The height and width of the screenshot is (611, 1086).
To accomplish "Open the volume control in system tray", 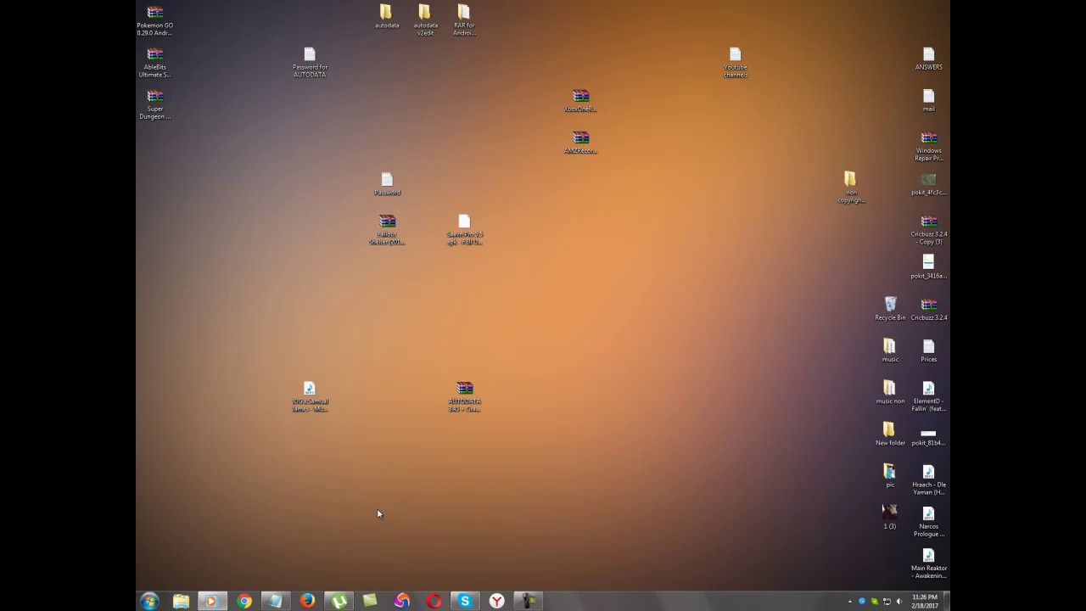I will [899, 602].
